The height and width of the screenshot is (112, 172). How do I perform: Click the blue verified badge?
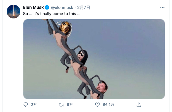[x=47, y=8]
